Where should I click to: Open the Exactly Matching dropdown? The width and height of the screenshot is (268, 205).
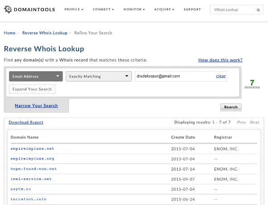tap(98, 76)
